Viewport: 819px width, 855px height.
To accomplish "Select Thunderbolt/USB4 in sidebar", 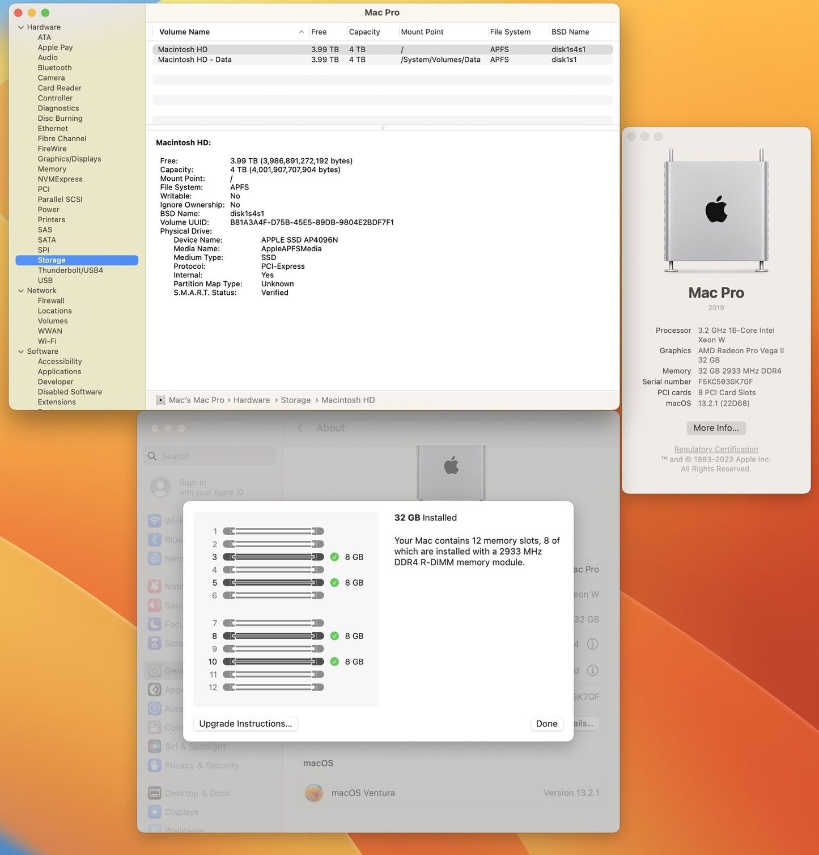I will tap(70, 270).
